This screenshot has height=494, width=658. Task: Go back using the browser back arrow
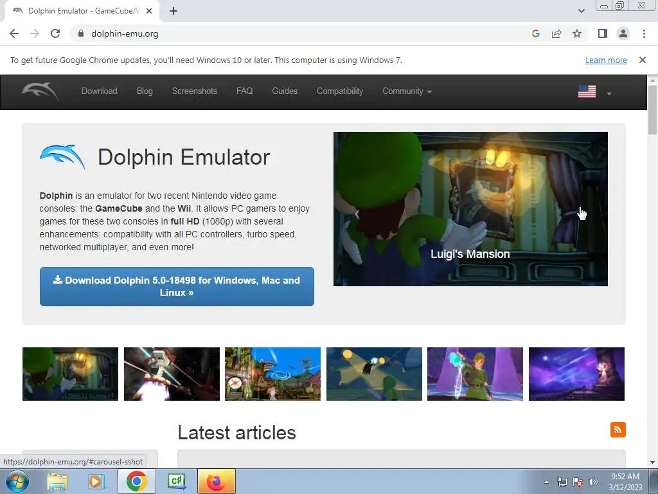[x=14, y=33]
